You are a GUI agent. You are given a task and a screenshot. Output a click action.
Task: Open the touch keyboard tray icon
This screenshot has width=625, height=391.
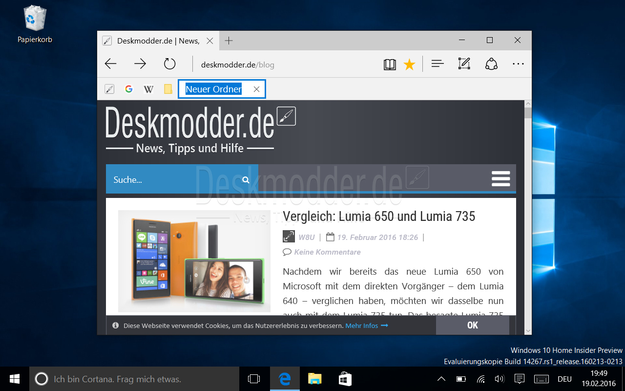click(542, 379)
